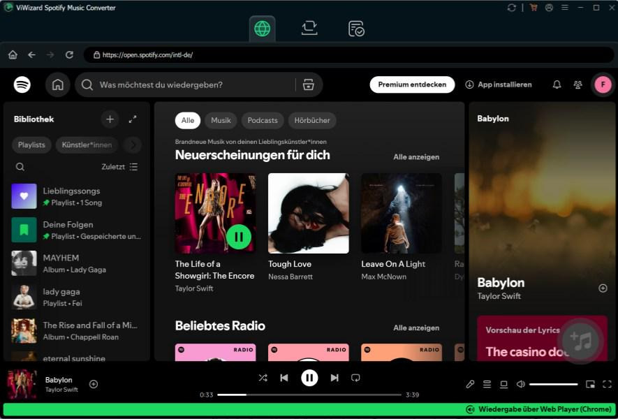Open the Browse icon in search bar
Screen dimensions: 618x419
click(x=308, y=84)
